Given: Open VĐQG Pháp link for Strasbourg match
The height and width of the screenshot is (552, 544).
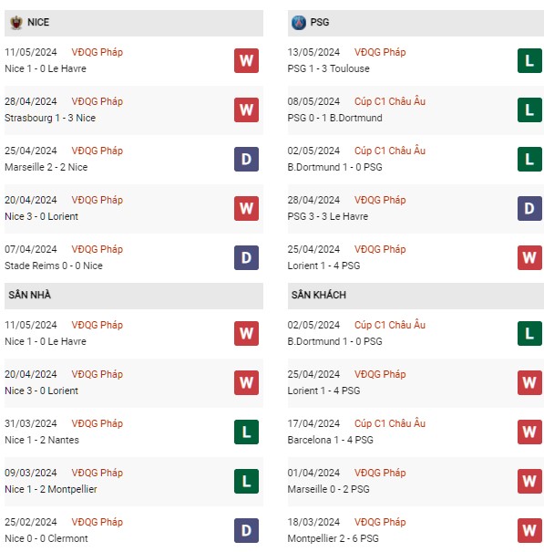Looking at the screenshot, I should point(98,101).
